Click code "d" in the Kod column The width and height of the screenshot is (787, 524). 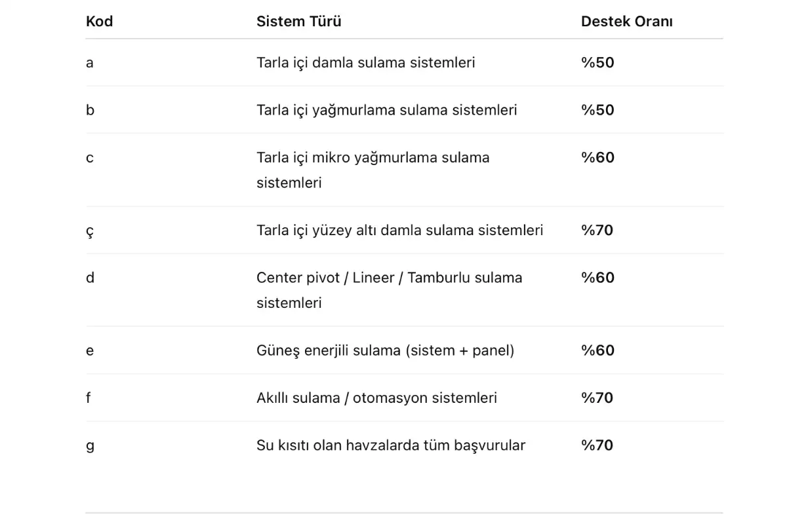pyautogui.click(x=90, y=278)
